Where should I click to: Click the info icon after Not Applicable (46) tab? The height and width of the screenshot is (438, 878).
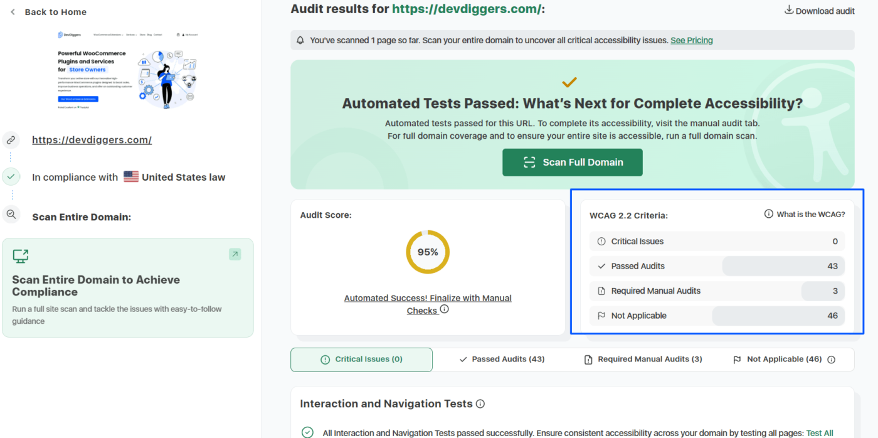coord(832,360)
